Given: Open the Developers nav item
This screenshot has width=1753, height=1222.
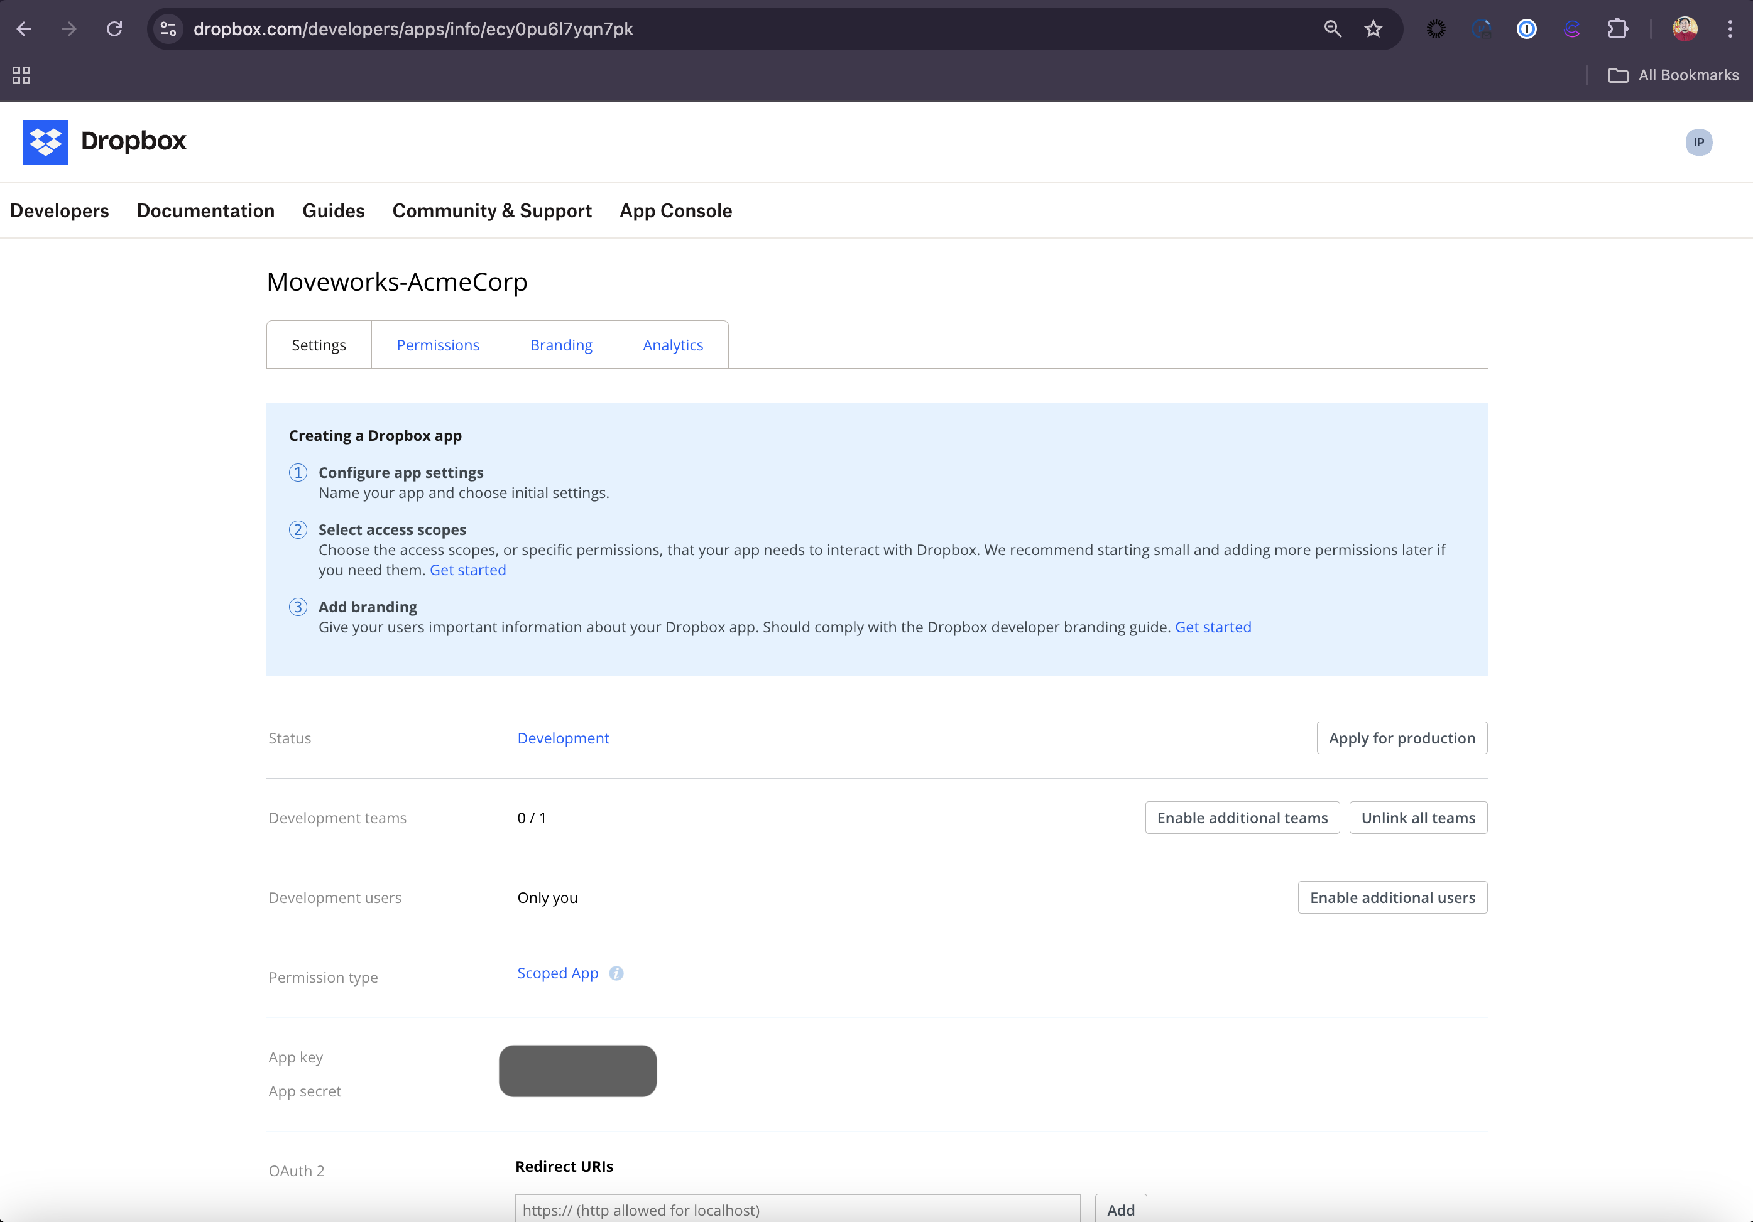Looking at the screenshot, I should pos(60,210).
